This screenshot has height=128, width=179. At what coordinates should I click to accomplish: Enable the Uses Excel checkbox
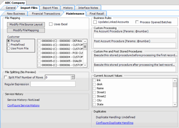51,24
